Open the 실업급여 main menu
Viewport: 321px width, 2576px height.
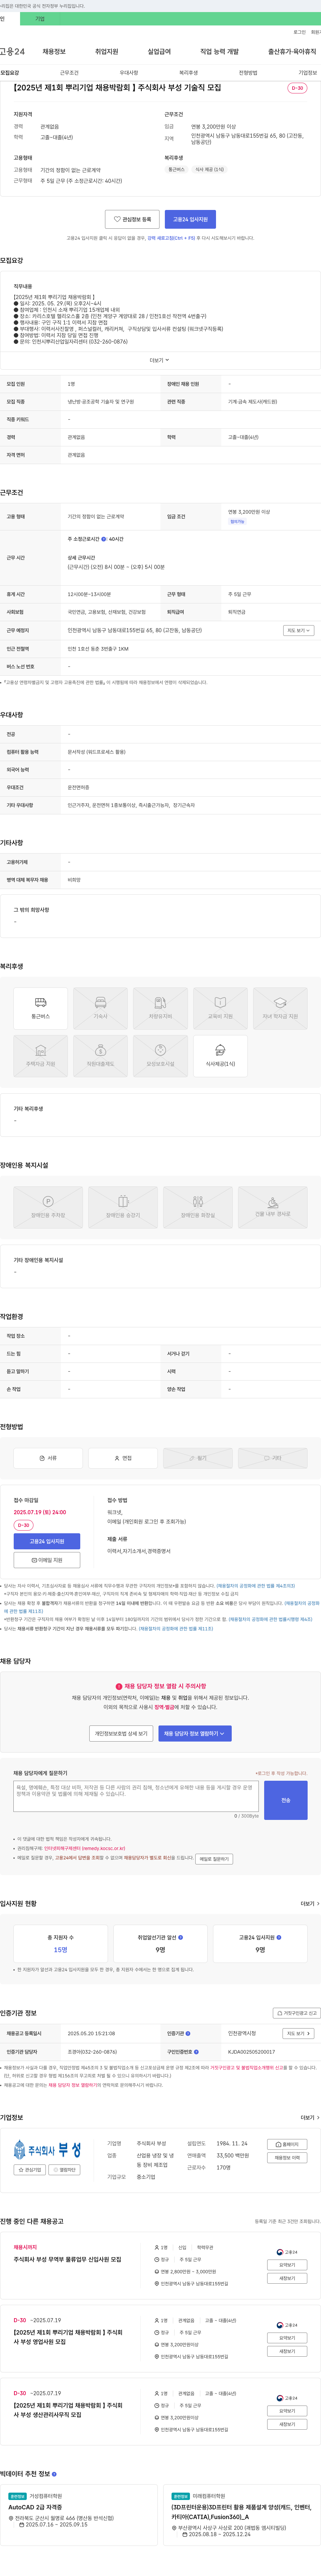coord(159,51)
